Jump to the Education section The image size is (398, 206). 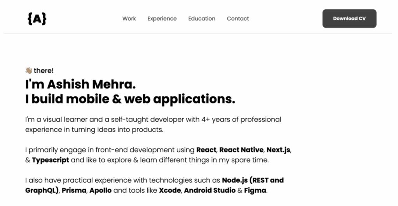[202, 19]
